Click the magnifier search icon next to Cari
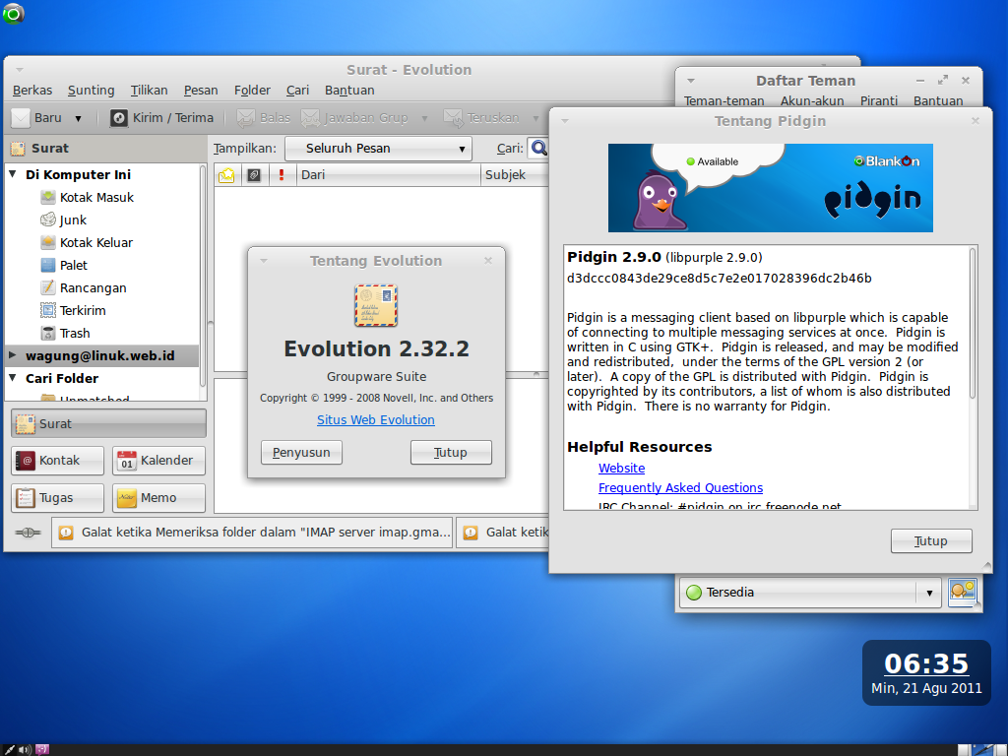Screen dimensions: 1008x756 [x=539, y=149]
